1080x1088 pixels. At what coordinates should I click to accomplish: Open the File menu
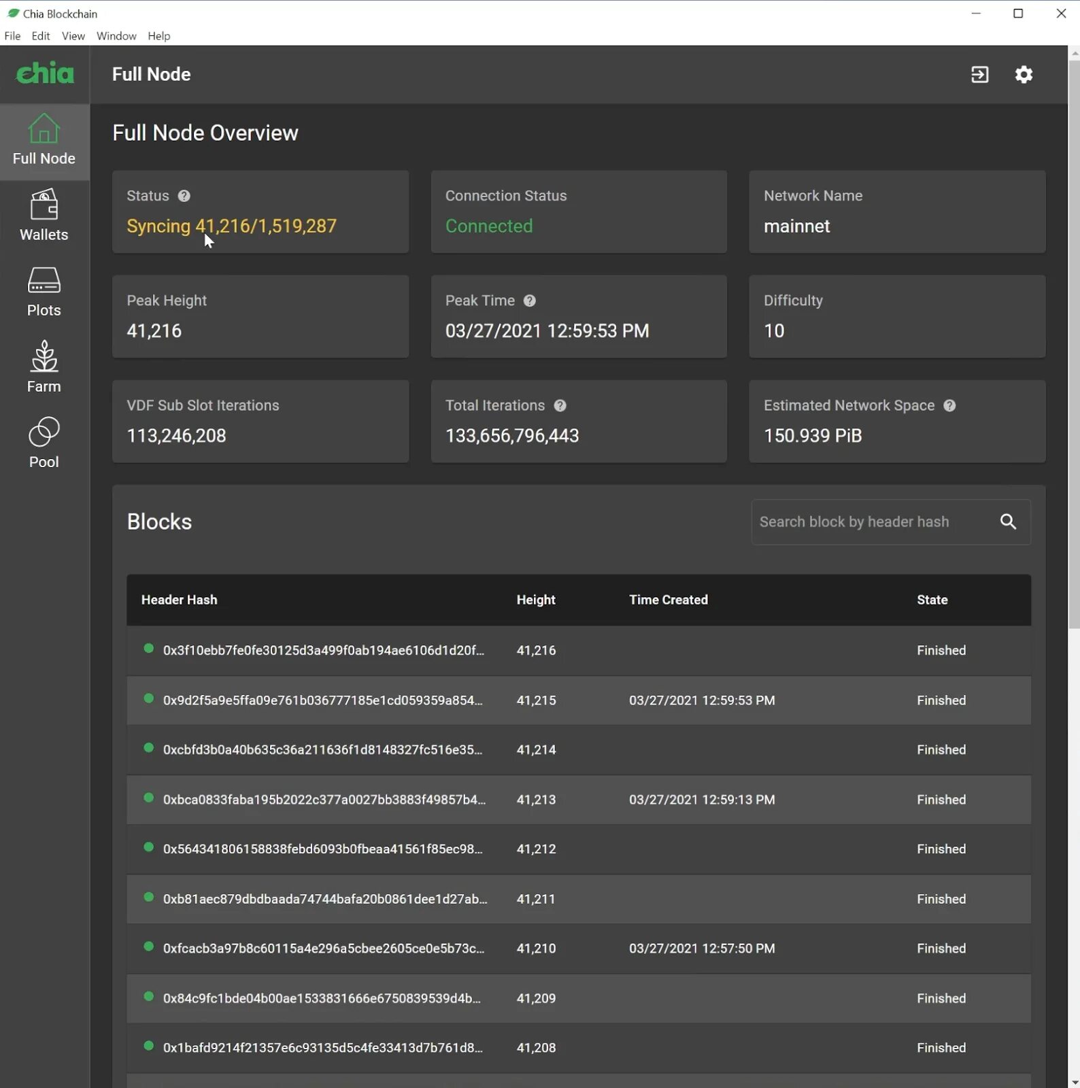[12, 36]
